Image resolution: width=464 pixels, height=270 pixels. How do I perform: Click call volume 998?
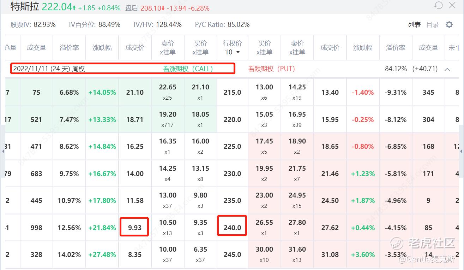click(36, 228)
